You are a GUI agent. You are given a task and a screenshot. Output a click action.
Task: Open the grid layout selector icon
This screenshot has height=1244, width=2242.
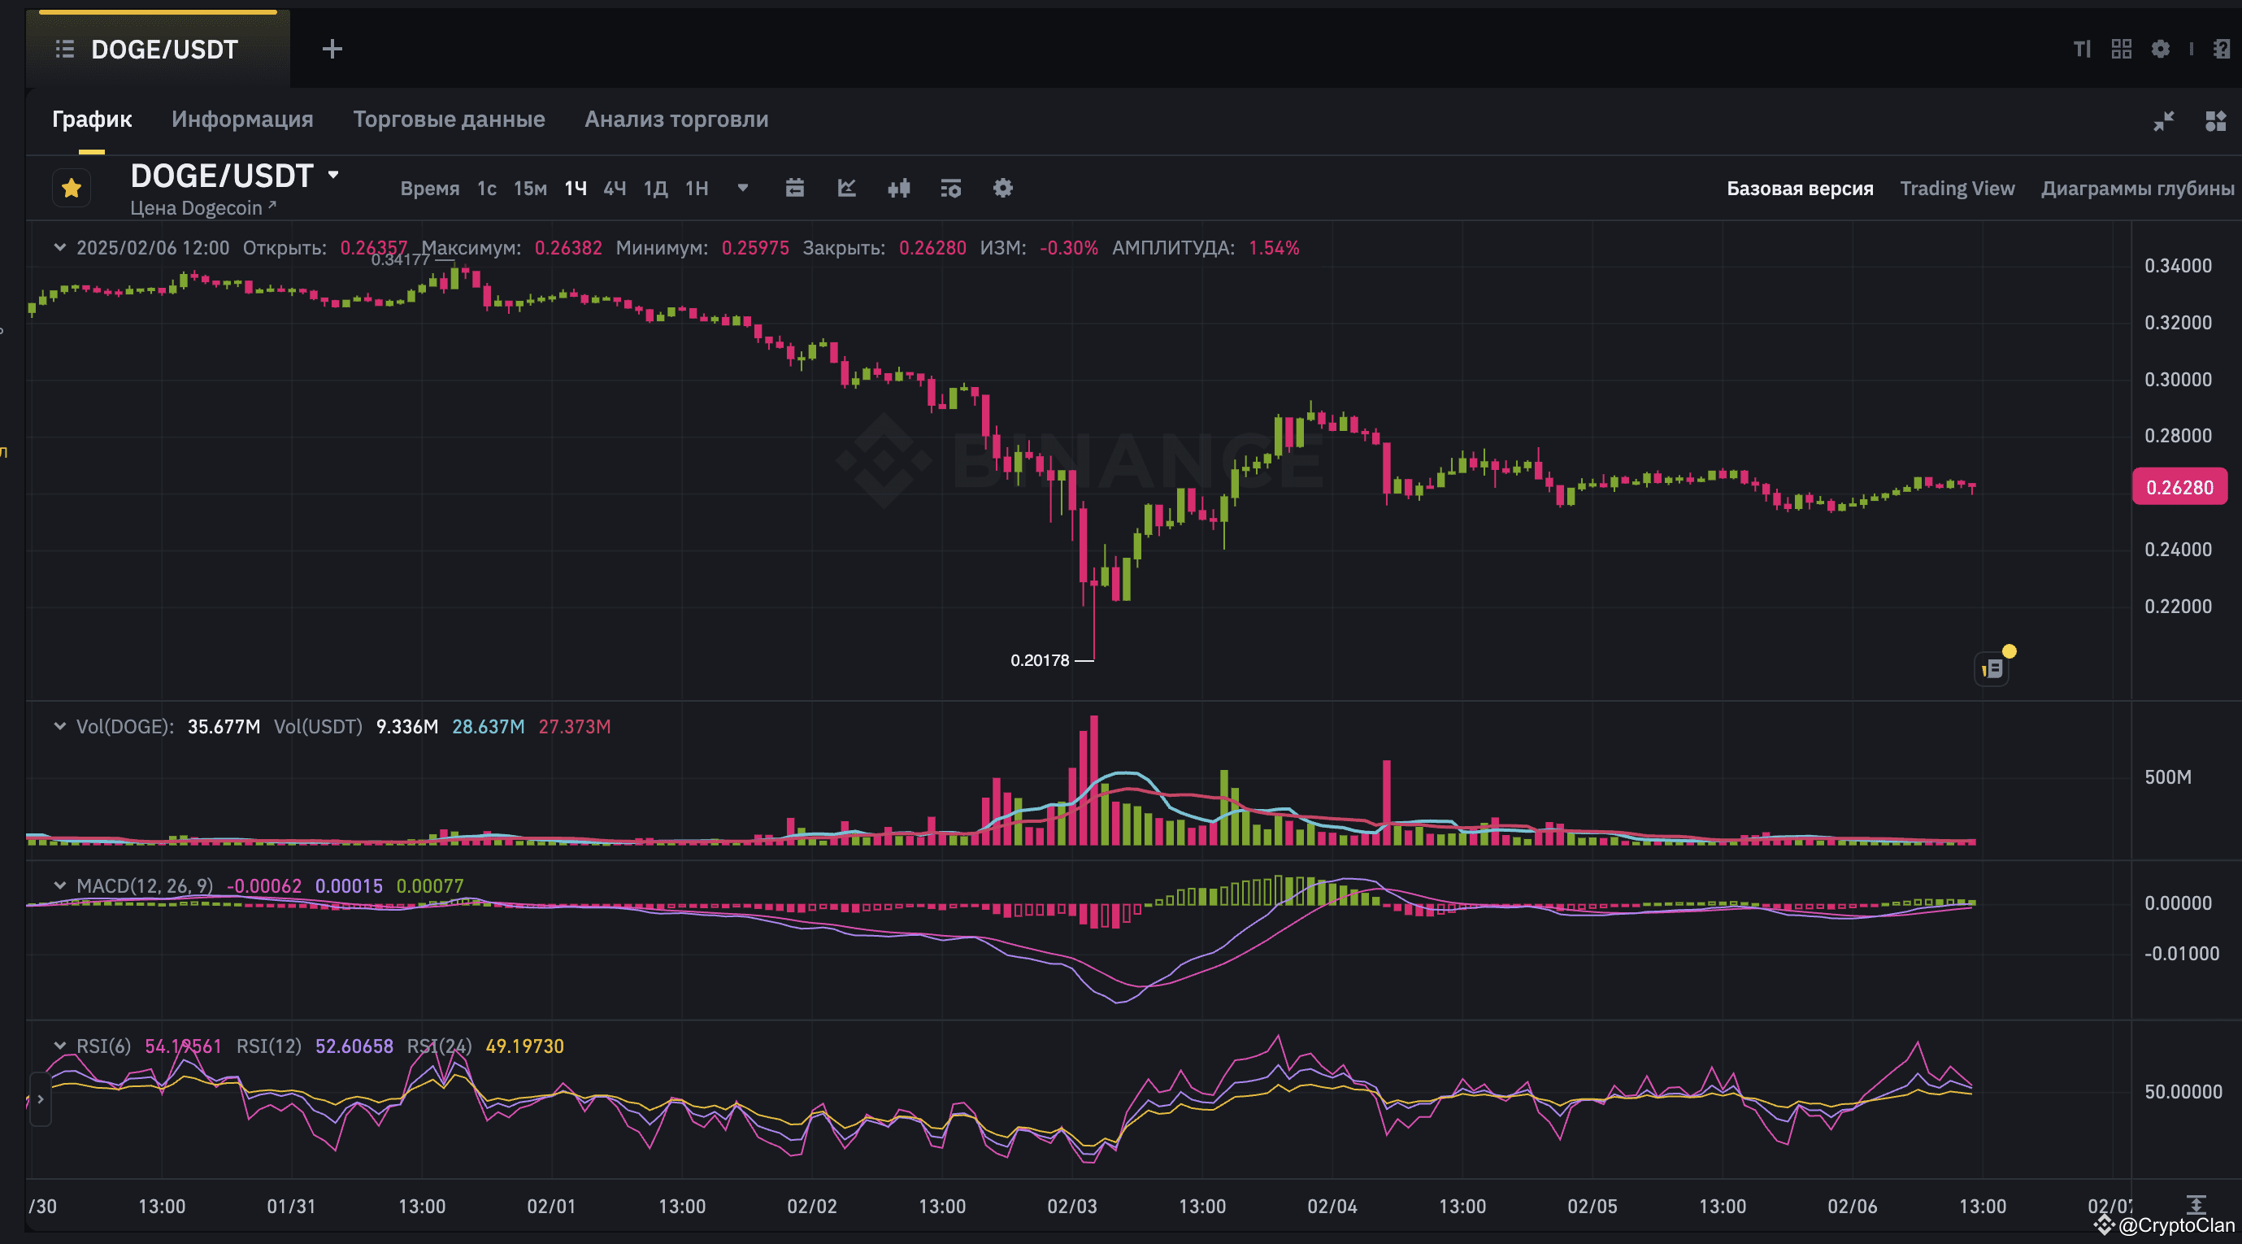point(2121,50)
